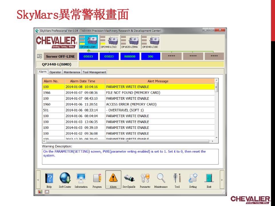This screenshot has width=275, height=206.
Task: Open the ServSpindle icon
Action: pos(129,179)
